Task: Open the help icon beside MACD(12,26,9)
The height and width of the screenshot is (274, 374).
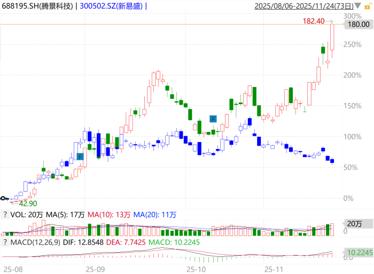Action: tap(5, 242)
